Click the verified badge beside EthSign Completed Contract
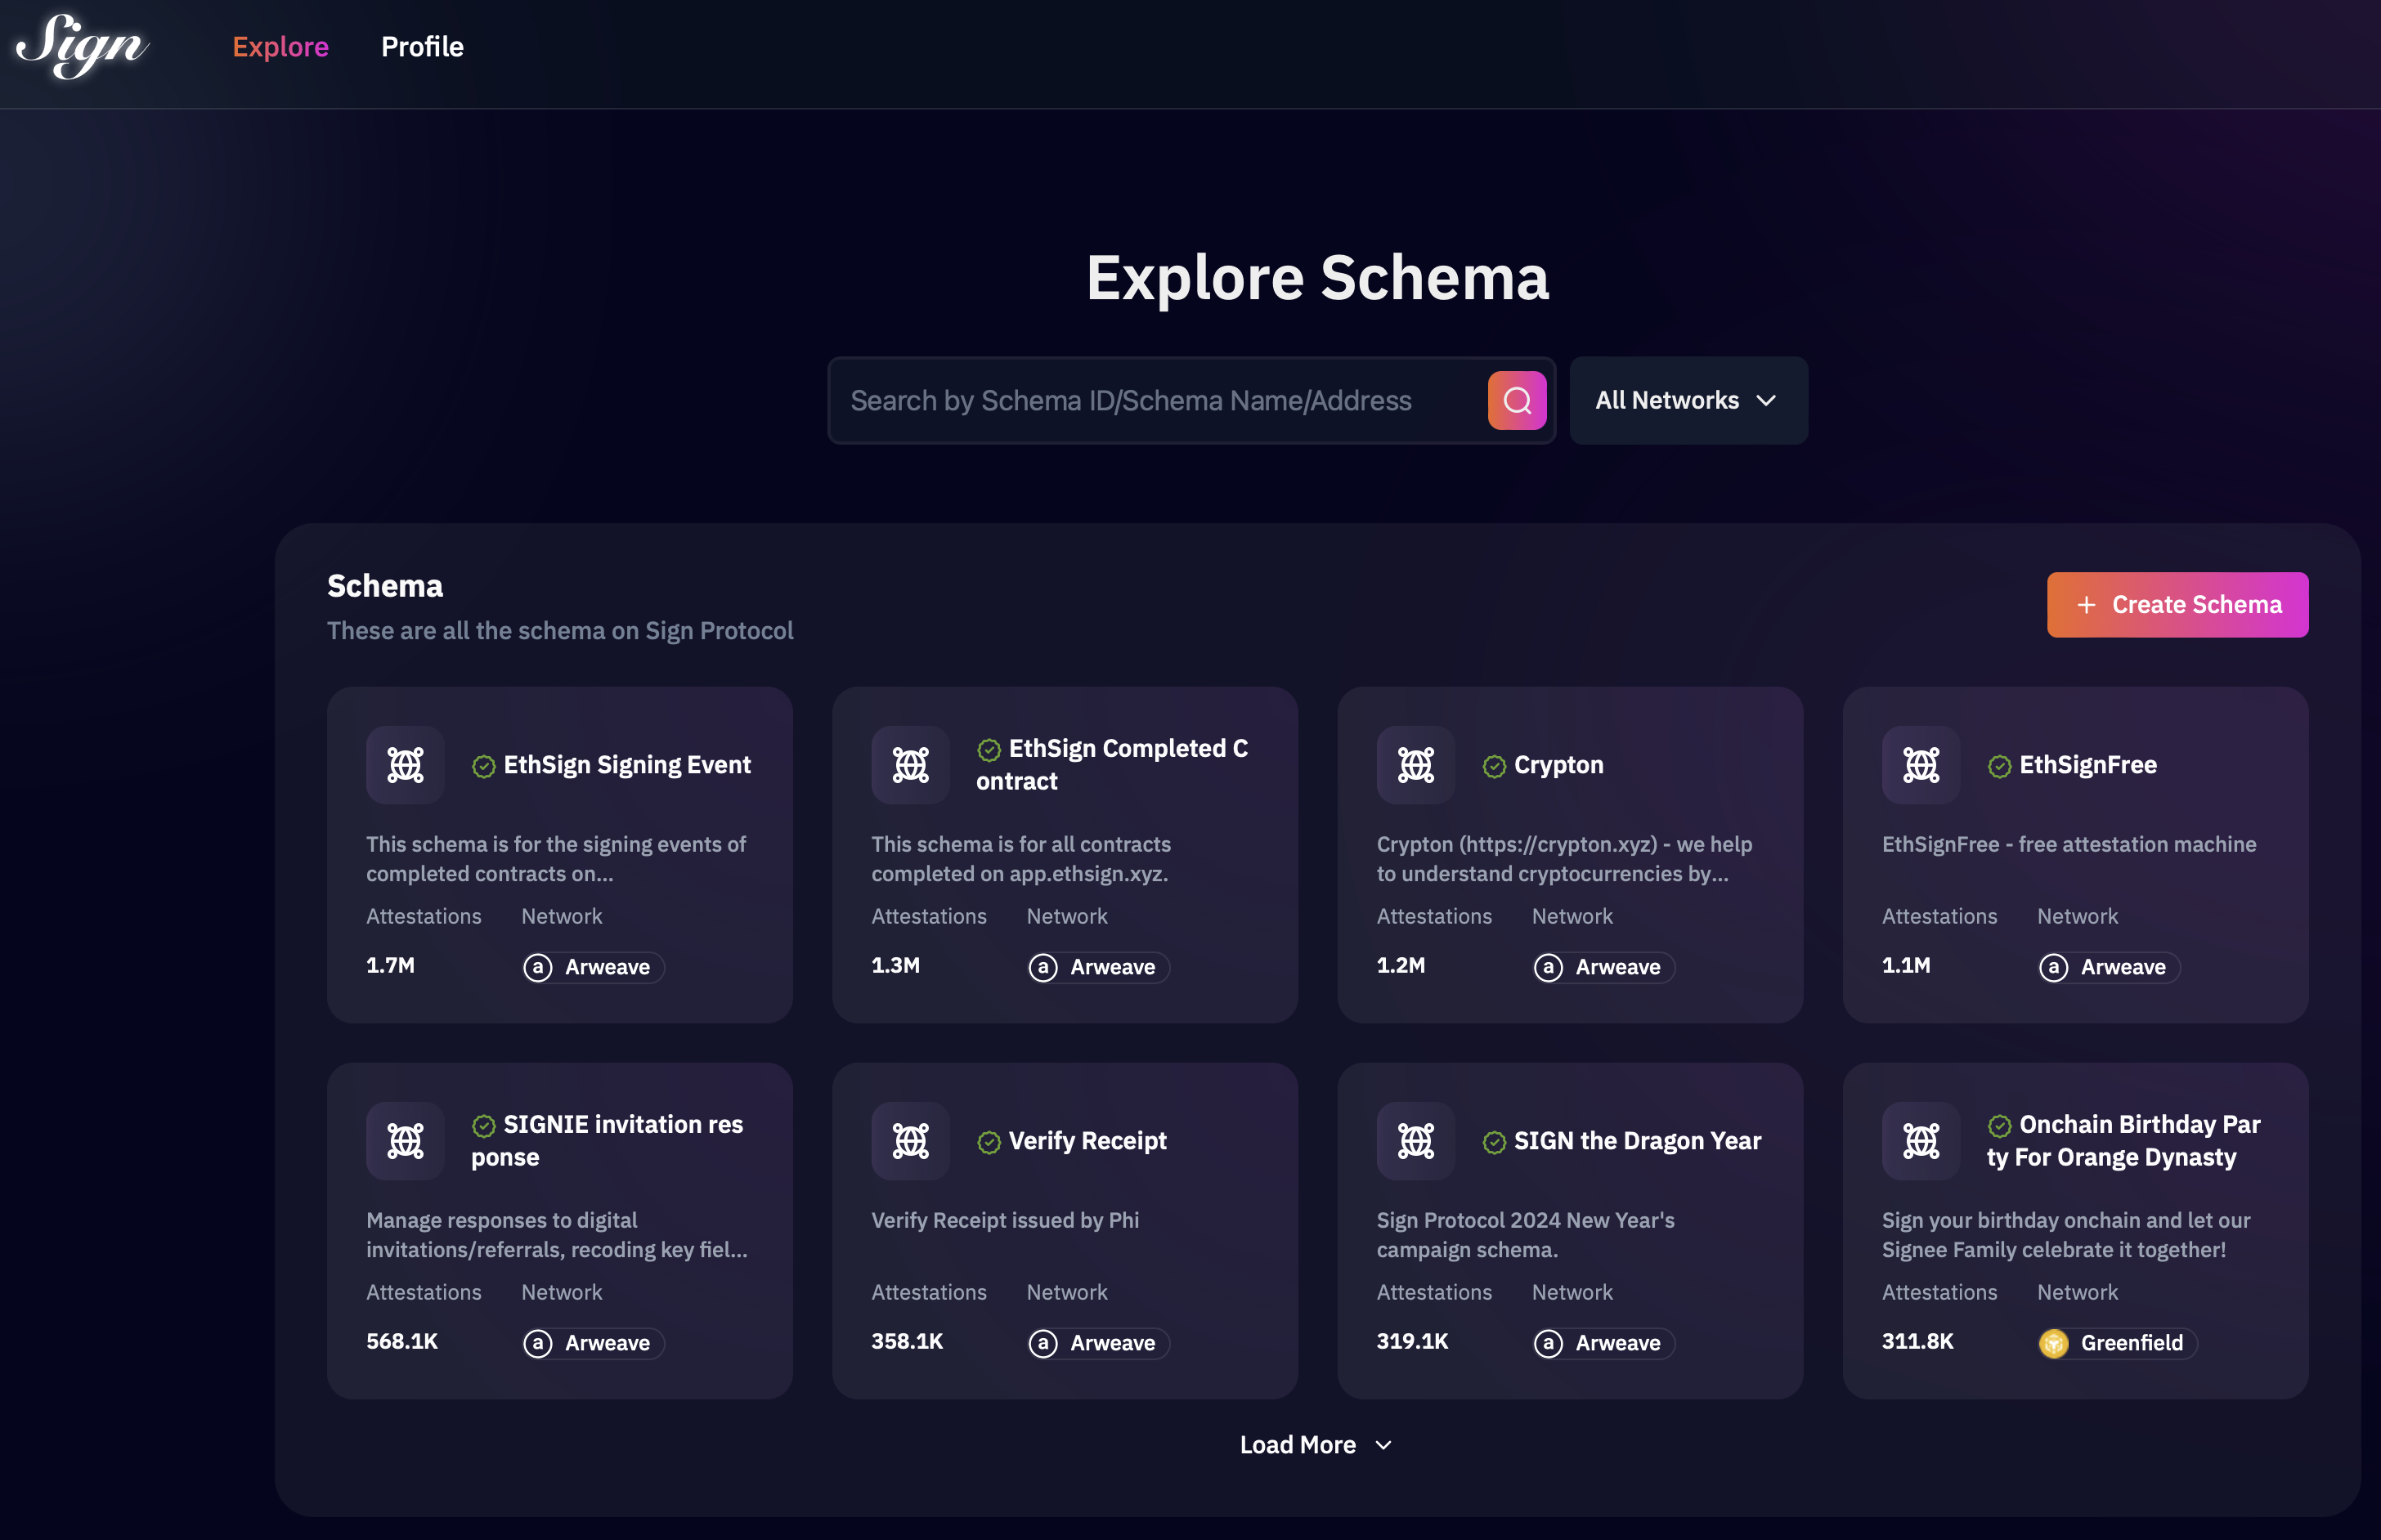The width and height of the screenshot is (2381, 1540). pyautogui.click(x=989, y=750)
